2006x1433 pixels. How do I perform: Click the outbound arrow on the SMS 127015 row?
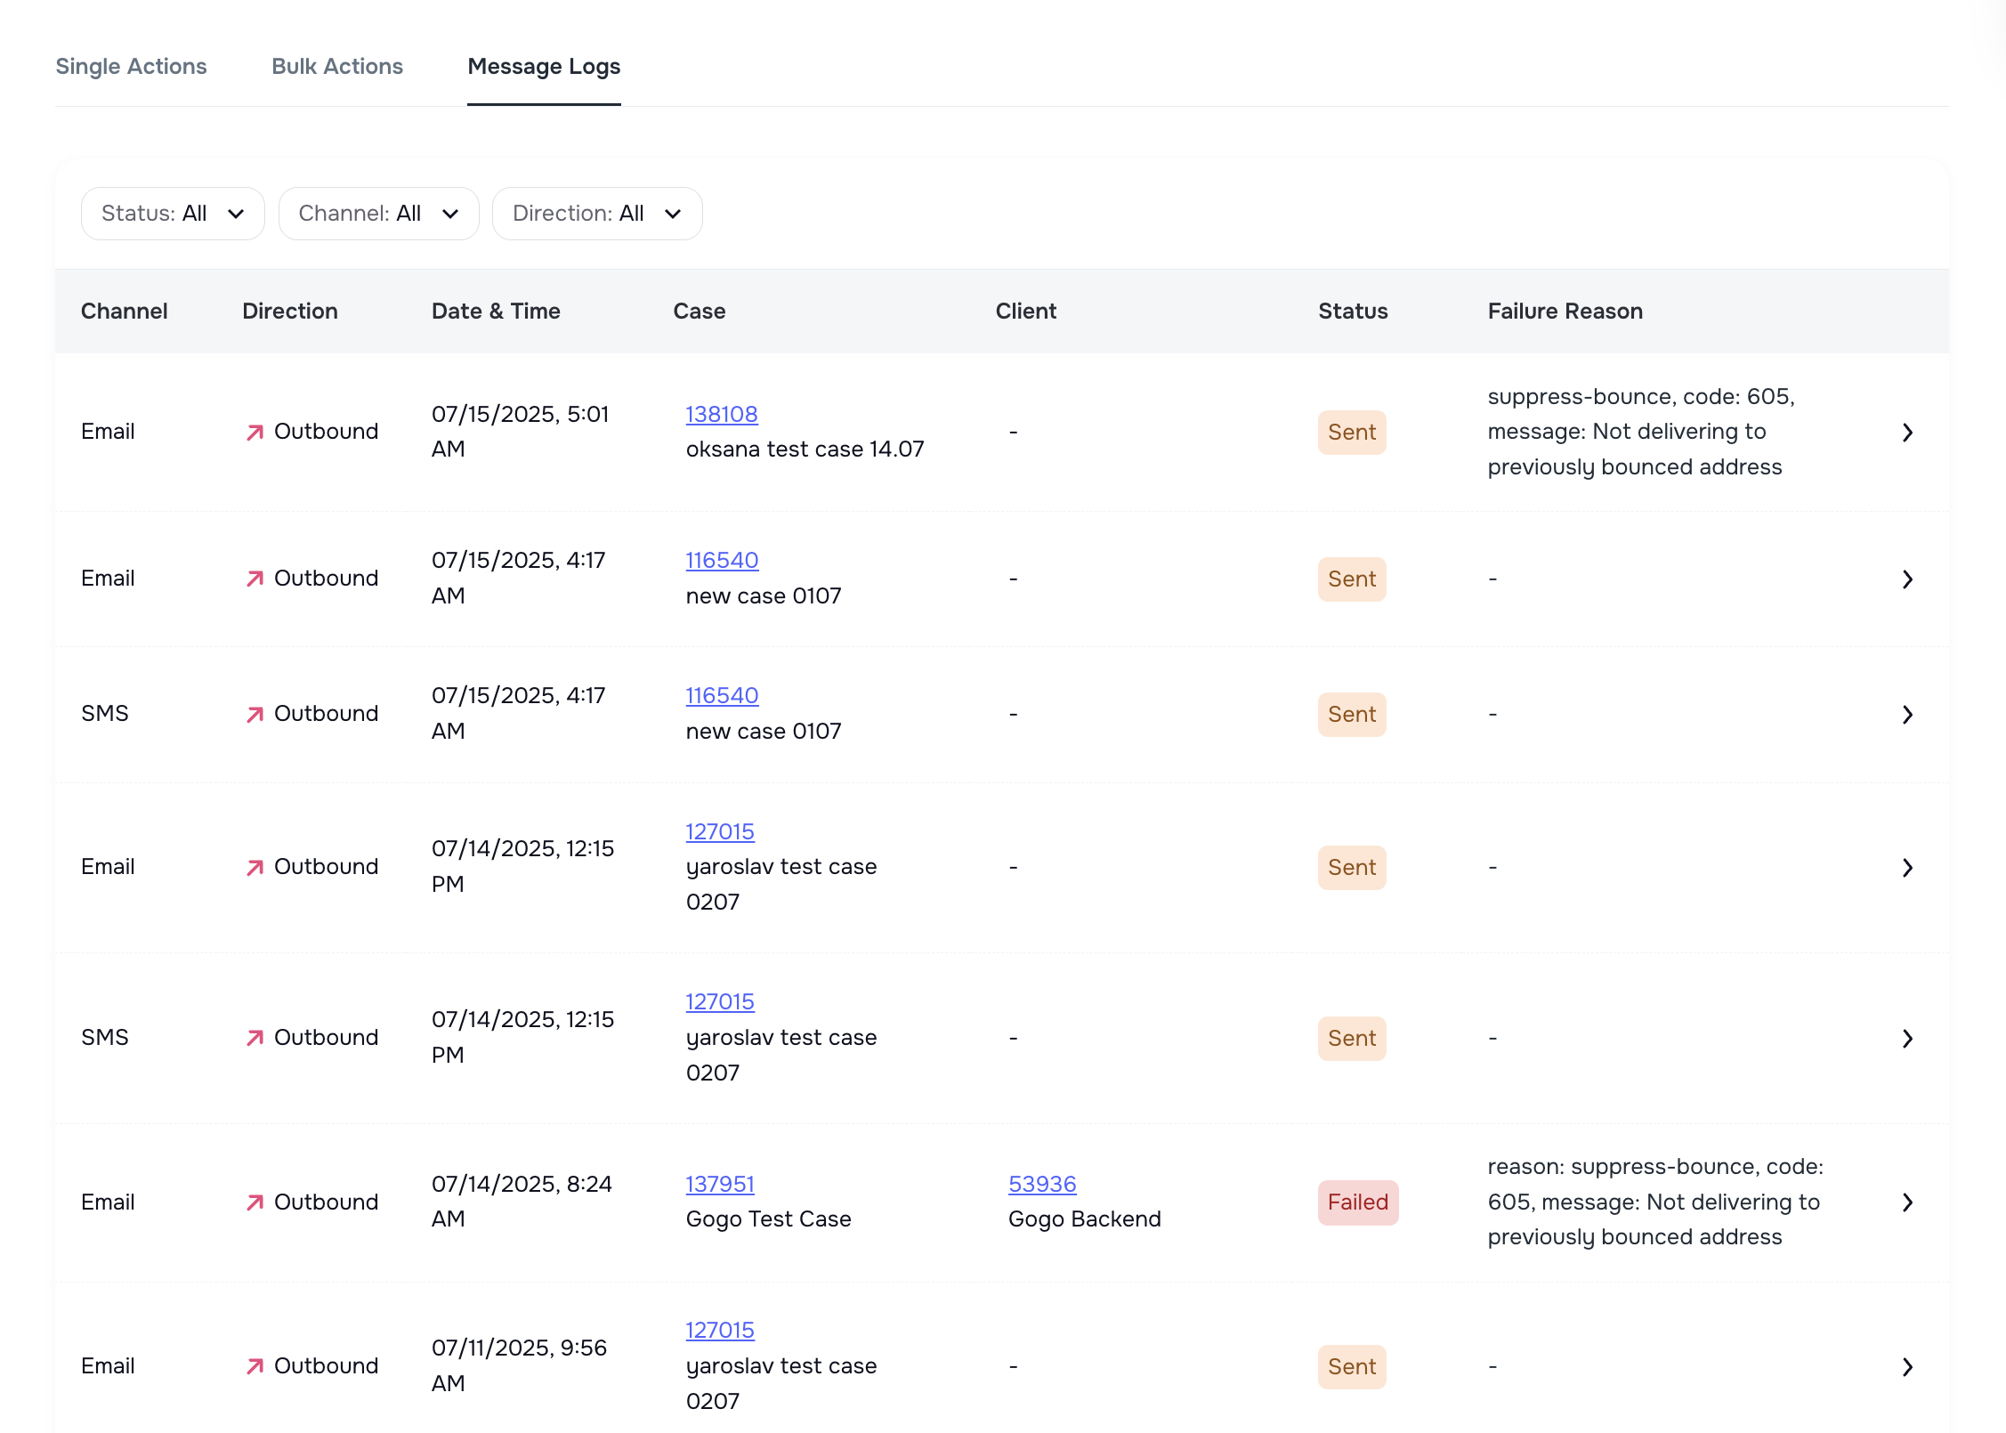coord(256,1037)
